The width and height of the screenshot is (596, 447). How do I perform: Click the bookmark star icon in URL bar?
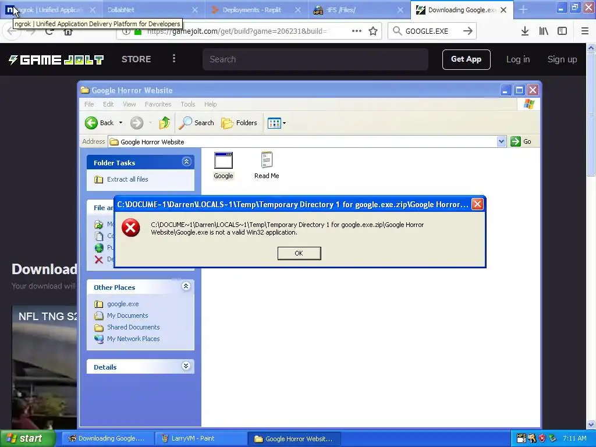click(373, 31)
